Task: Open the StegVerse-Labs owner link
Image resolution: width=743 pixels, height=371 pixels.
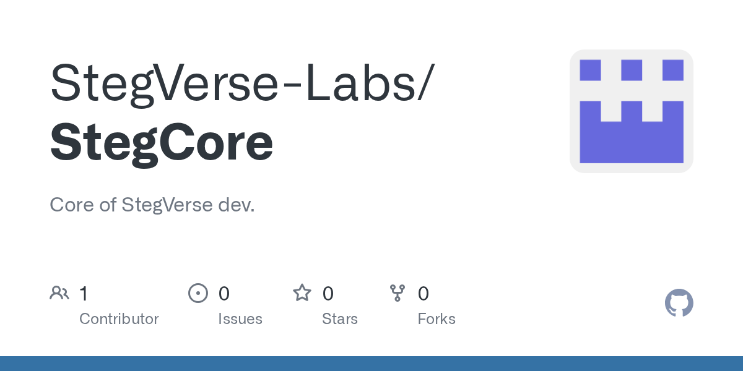Action: (241, 82)
